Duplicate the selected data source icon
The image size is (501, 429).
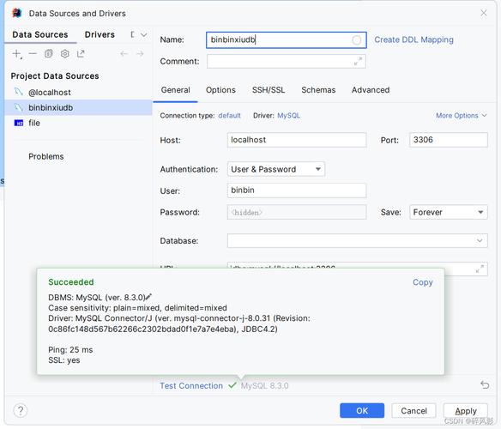(49, 54)
